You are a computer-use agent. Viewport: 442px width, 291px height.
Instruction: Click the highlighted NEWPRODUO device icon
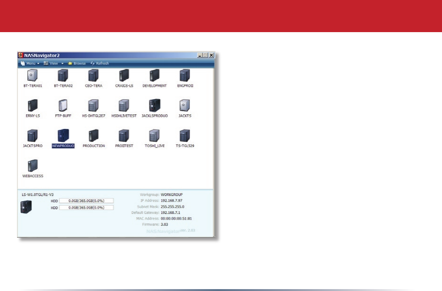[x=63, y=136]
